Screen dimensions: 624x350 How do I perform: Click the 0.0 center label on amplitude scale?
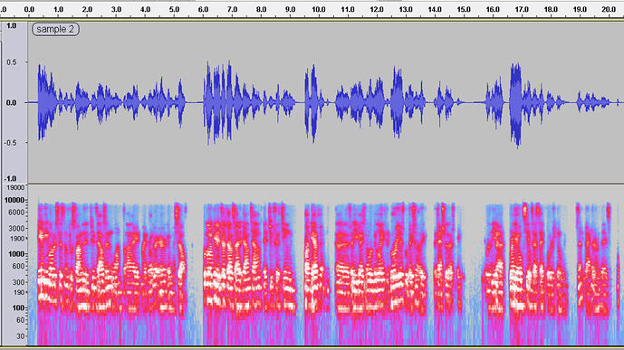coord(12,102)
